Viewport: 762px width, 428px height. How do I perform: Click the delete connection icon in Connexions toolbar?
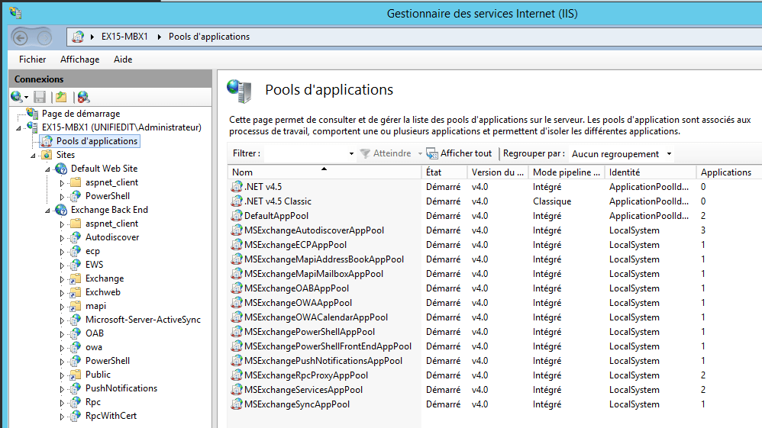pyautogui.click(x=83, y=97)
